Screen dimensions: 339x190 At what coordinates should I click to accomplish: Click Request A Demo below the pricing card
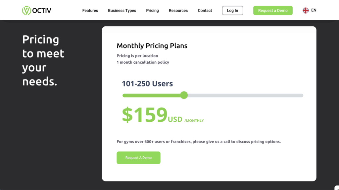pyautogui.click(x=138, y=158)
